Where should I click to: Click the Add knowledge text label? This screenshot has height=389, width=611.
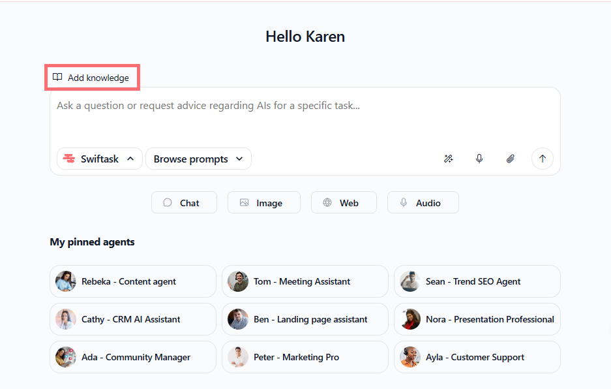pos(98,78)
